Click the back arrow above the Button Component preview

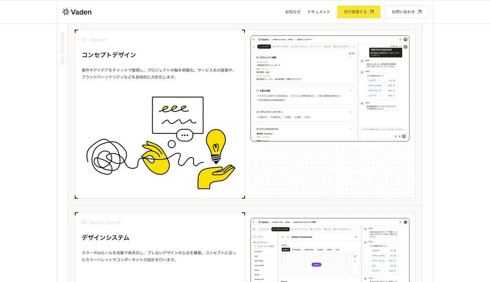[x=283, y=237]
